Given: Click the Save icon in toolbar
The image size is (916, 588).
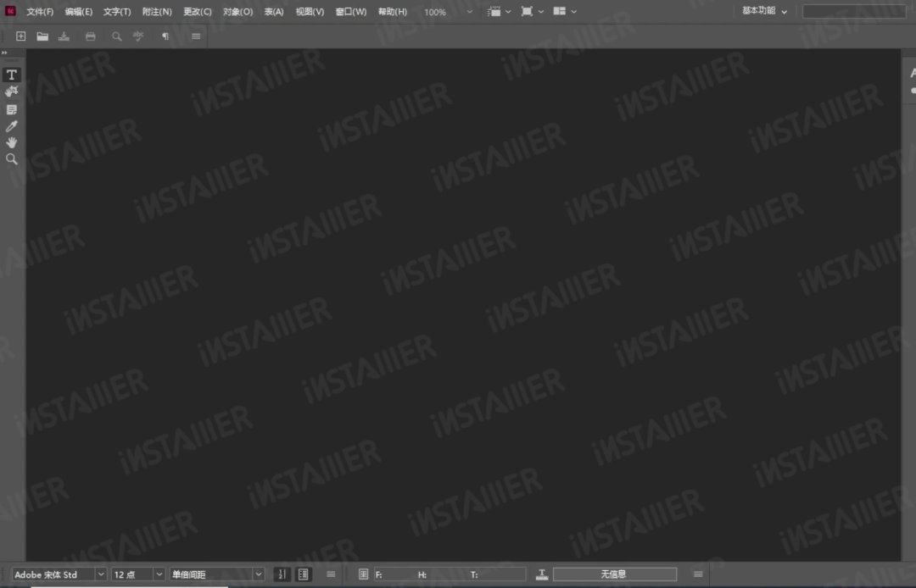Looking at the screenshot, I should (64, 36).
